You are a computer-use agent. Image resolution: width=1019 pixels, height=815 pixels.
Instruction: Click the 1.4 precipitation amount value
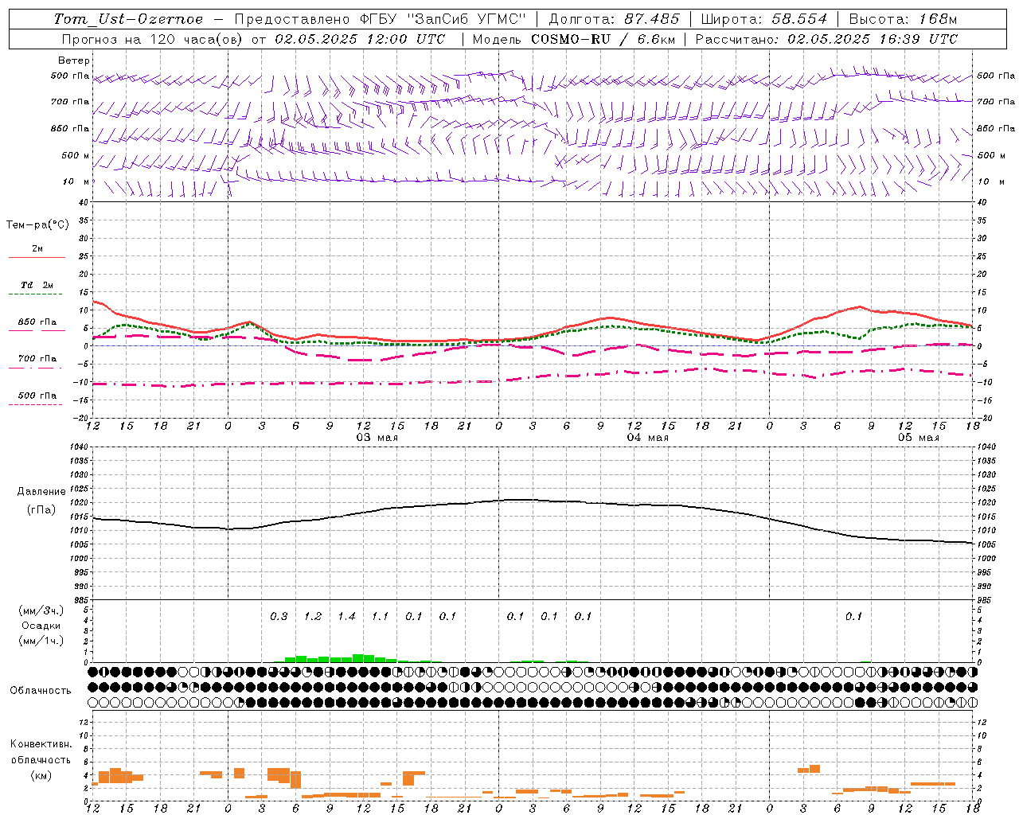346,616
